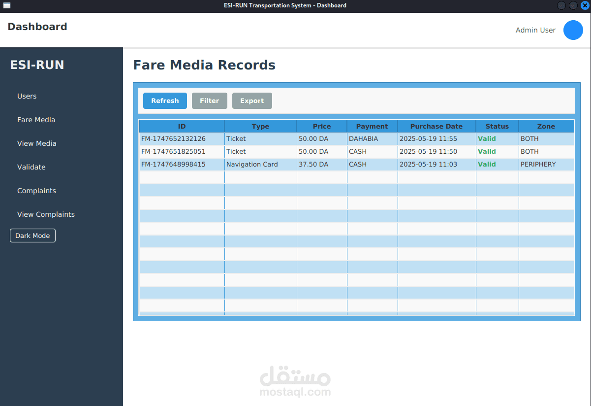
Task: Click the Status column header
Action: pos(497,126)
